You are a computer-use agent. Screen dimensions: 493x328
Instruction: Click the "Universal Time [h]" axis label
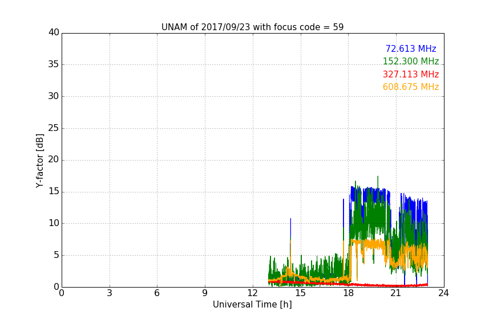click(252, 305)
